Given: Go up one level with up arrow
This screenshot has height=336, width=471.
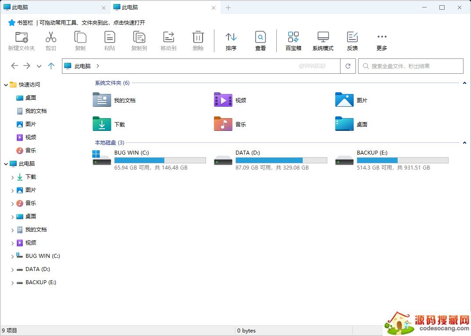Looking at the screenshot, I should [x=51, y=66].
